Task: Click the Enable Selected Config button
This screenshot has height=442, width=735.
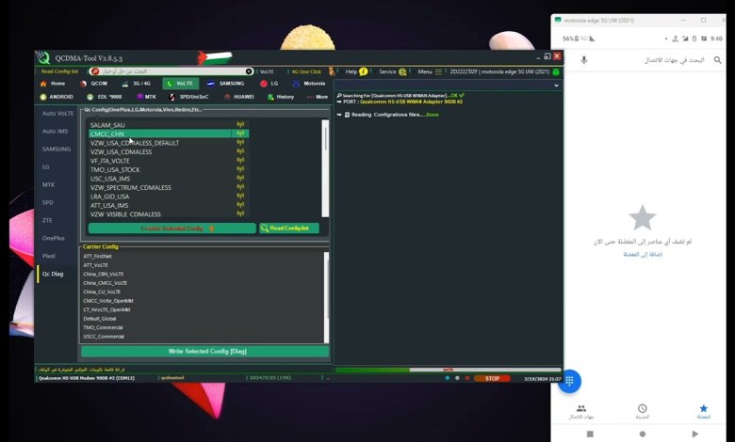Action: pyautogui.click(x=172, y=229)
